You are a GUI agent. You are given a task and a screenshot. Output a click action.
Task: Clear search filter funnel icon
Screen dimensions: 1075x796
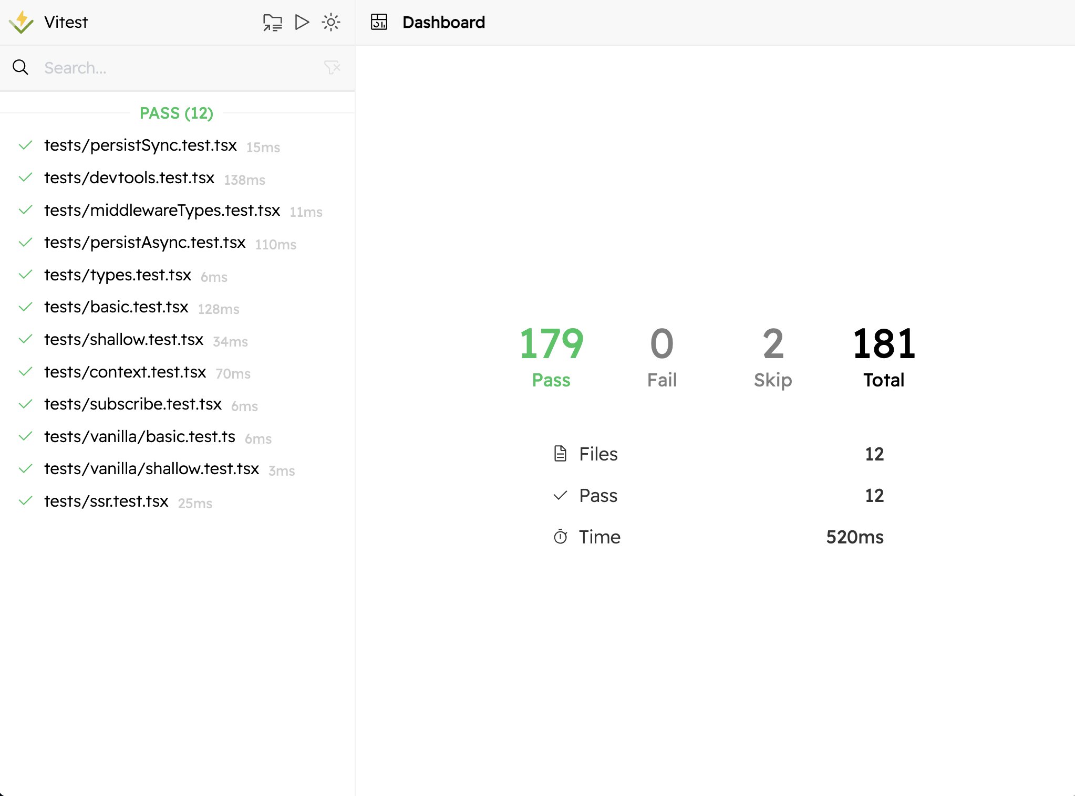332,67
